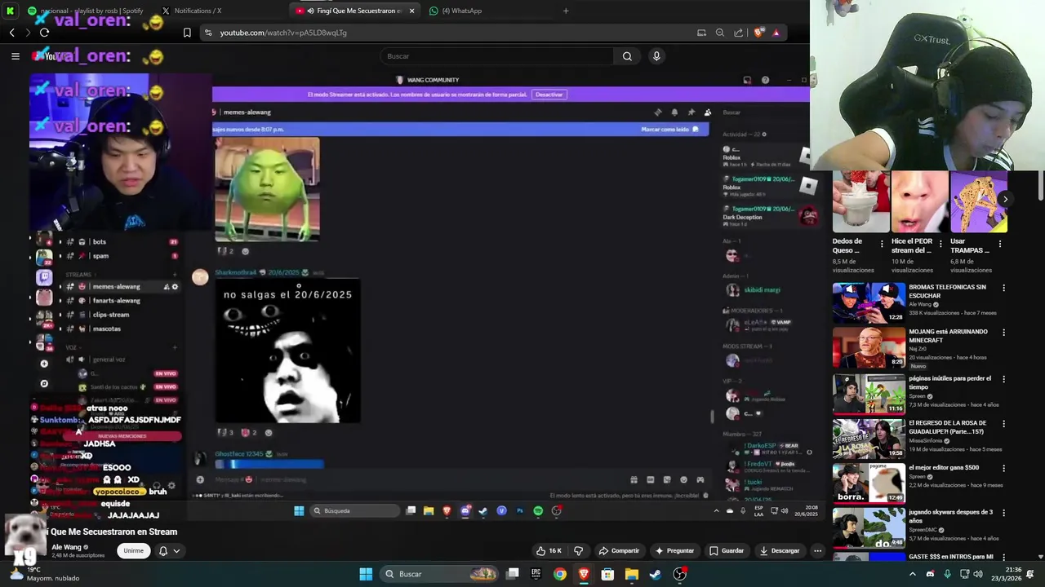Click taskbar volume speaker icon
Image resolution: width=1045 pixels, height=587 pixels.
(x=978, y=574)
